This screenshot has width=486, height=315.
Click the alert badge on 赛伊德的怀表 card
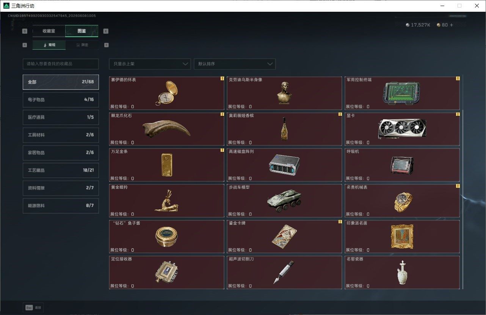point(222,79)
